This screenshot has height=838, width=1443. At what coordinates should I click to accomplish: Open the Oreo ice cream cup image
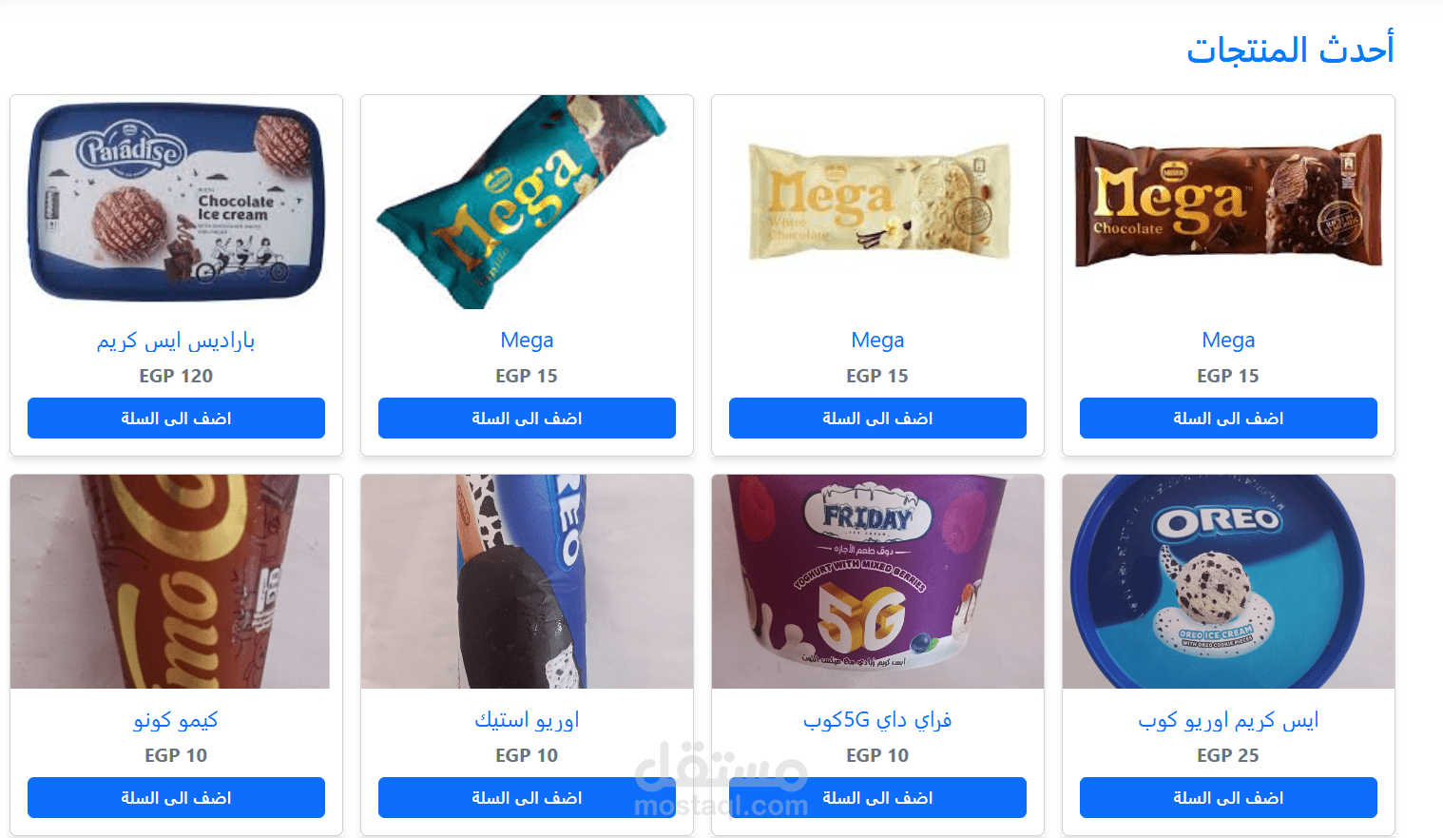click(x=1228, y=581)
